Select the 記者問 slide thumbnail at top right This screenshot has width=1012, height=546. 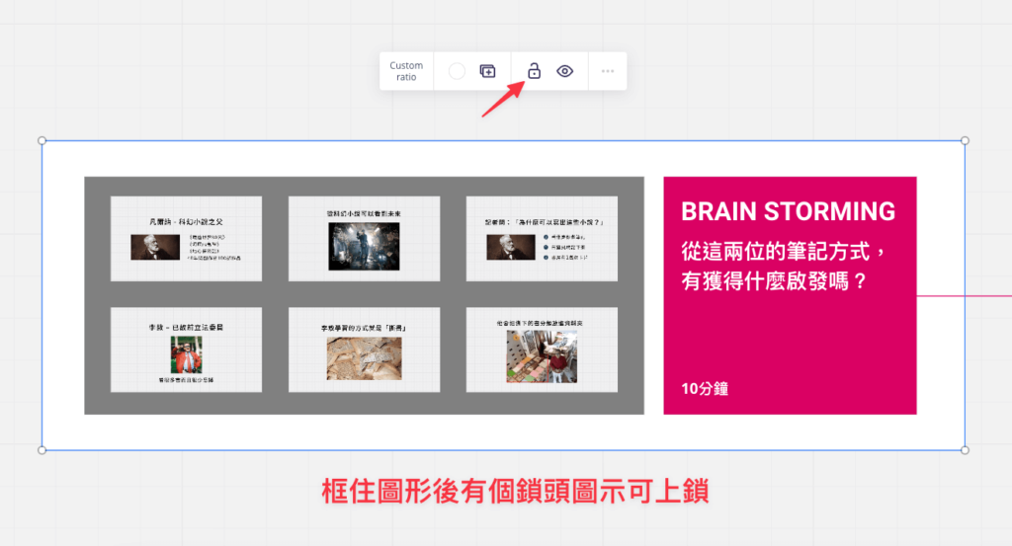pos(542,238)
